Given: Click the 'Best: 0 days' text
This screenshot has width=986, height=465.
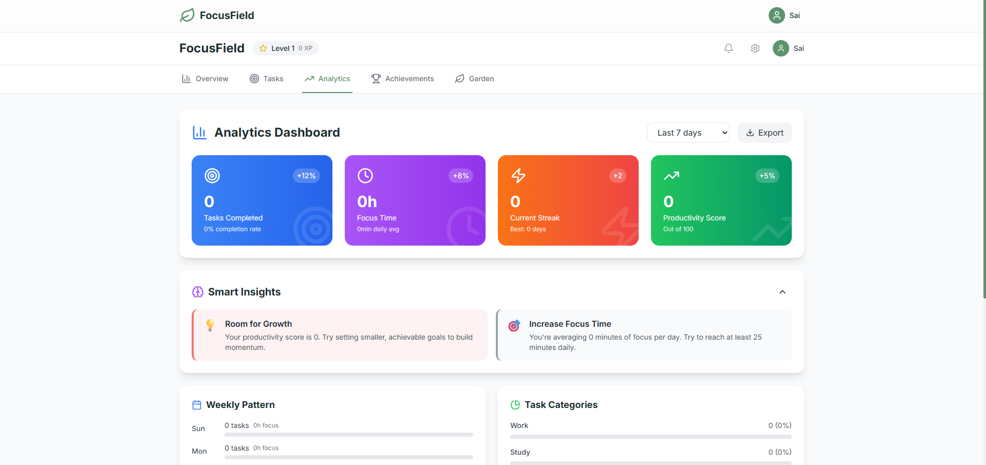Looking at the screenshot, I should coord(528,229).
